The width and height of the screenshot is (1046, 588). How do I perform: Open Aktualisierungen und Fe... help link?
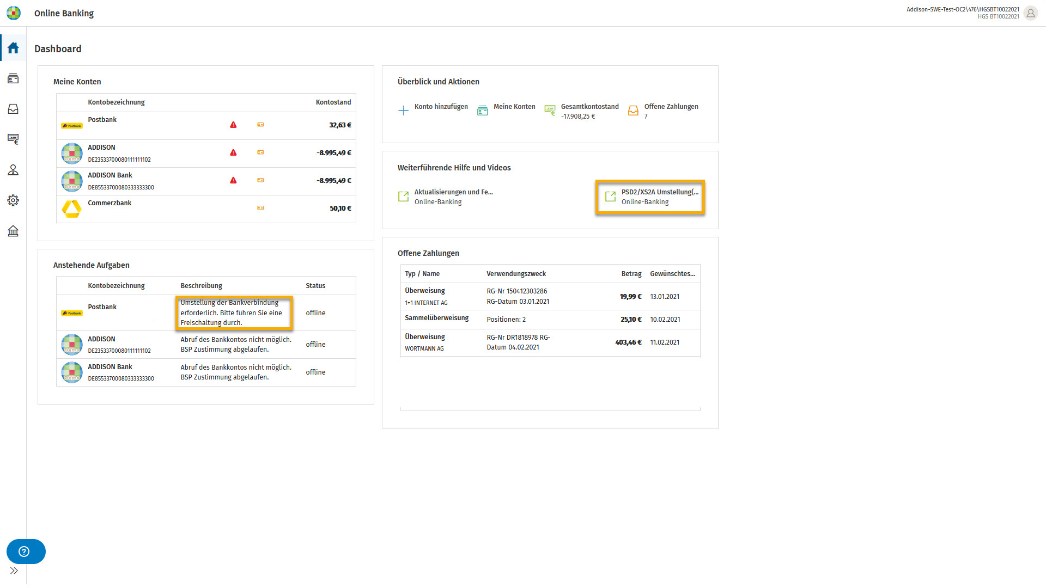click(x=446, y=197)
